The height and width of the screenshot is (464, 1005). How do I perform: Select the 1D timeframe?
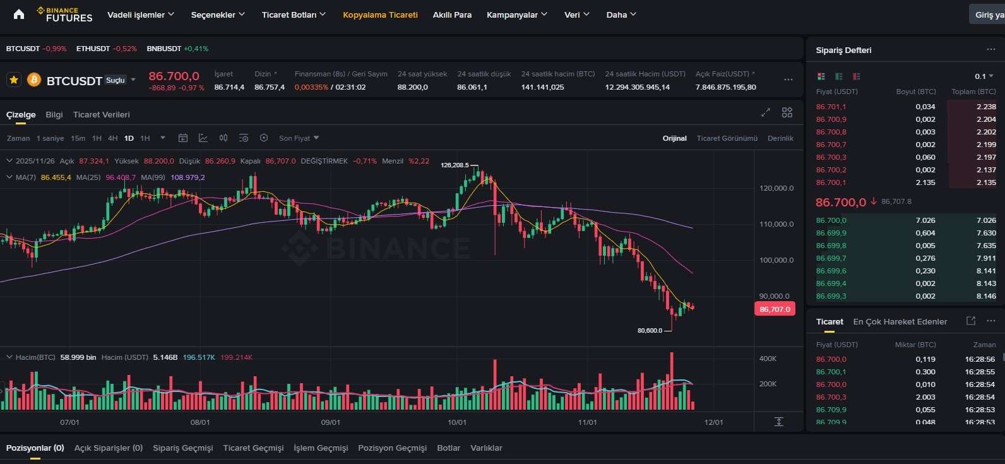129,138
